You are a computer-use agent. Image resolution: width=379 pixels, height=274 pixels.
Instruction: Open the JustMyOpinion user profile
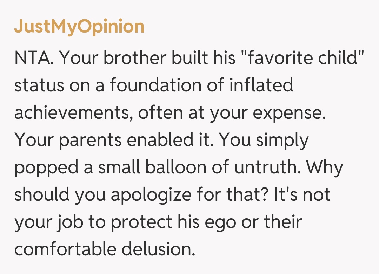pyautogui.click(x=79, y=27)
